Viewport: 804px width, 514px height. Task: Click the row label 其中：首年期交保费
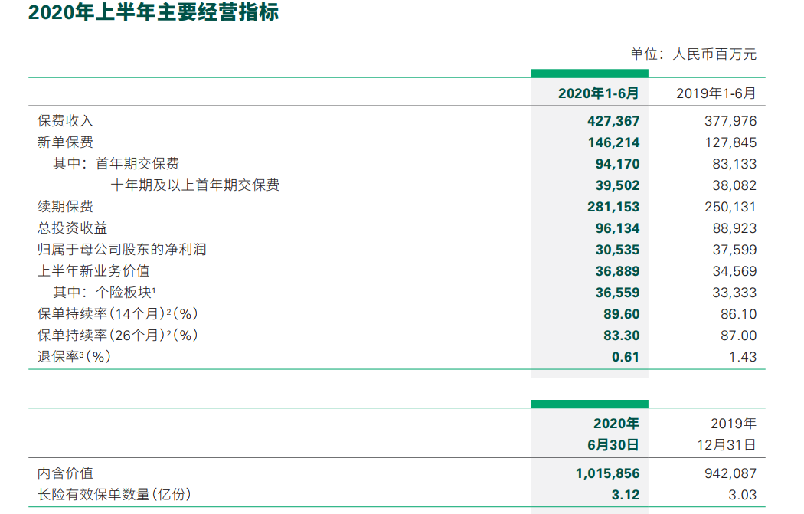(x=116, y=164)
